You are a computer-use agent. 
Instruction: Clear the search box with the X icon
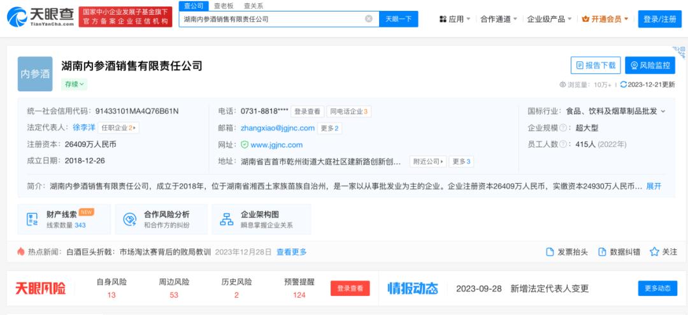(369, 19)
